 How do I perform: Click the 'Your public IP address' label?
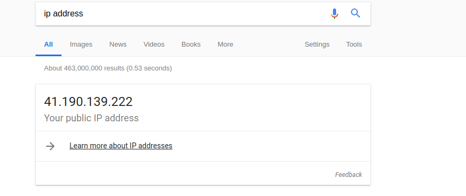click(91, 118)
